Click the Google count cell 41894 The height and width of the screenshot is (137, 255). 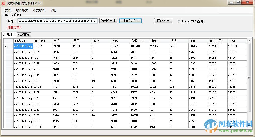[x=82, y=46]
